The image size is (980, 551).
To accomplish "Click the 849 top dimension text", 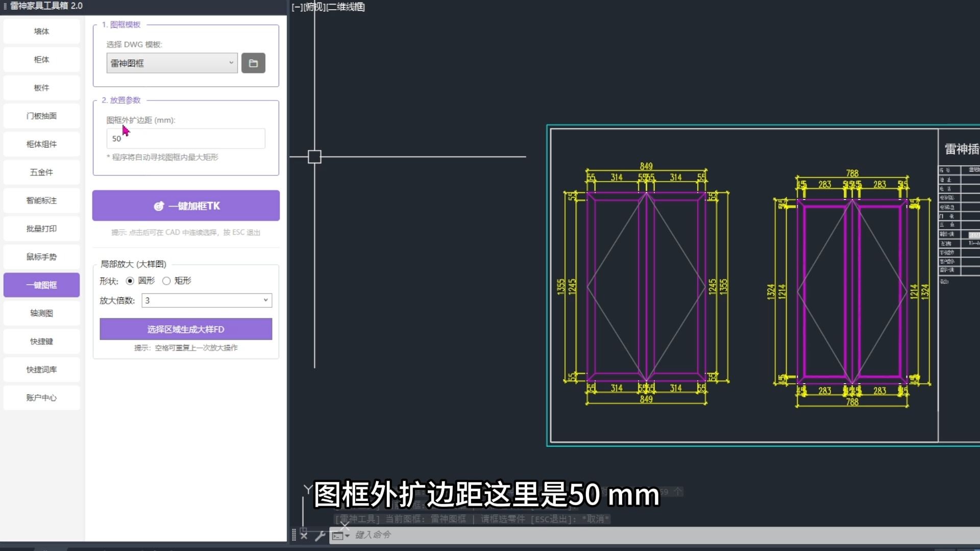I will (x=646, y=166).
